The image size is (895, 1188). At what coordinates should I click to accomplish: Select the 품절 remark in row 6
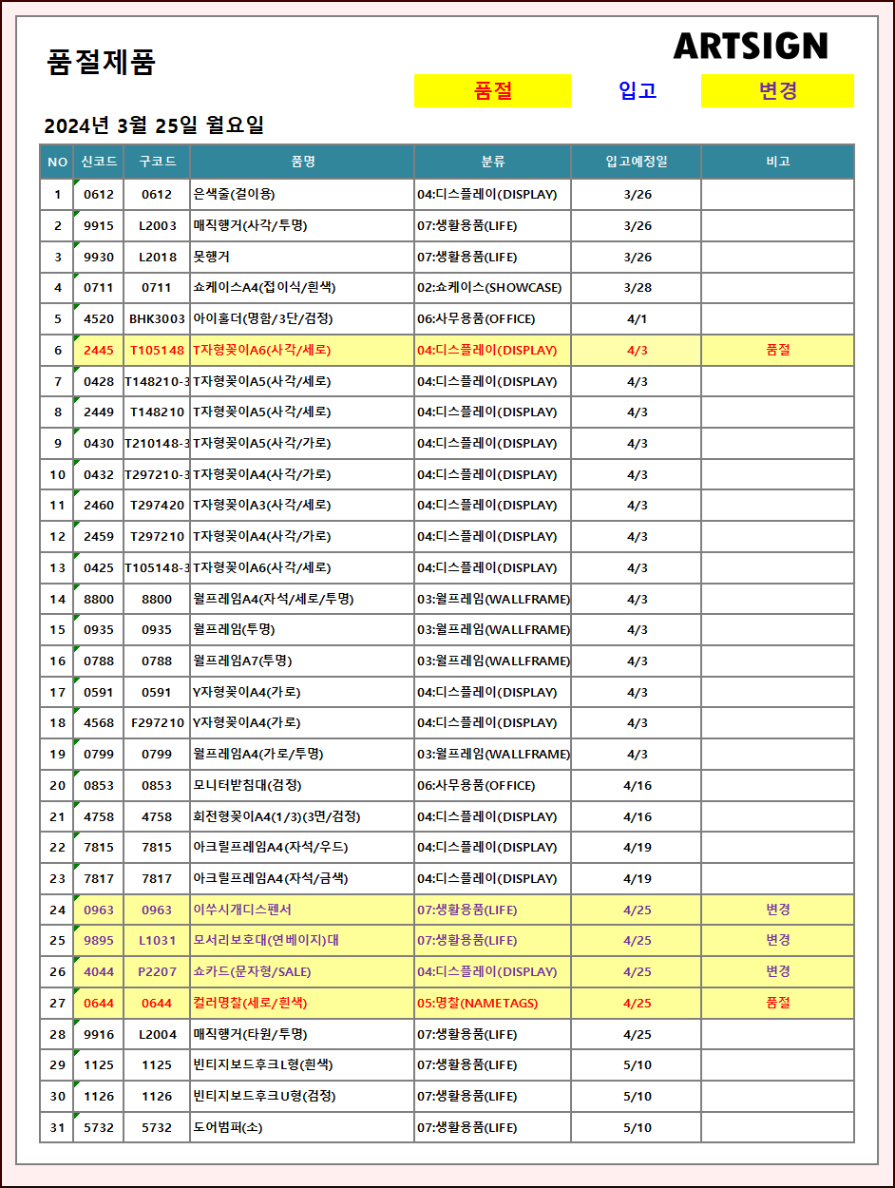pyautogui.click(x=777, y=350)
